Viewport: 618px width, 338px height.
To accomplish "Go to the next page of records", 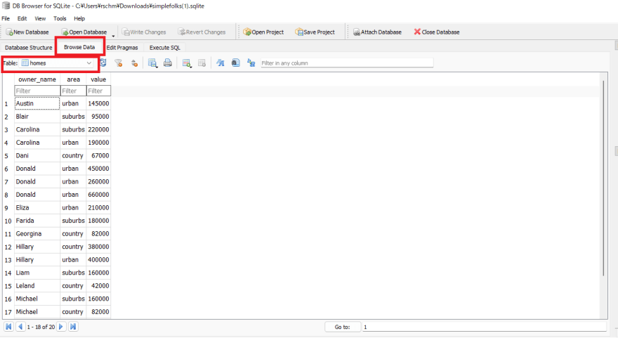I will click(x=60, y=327).
